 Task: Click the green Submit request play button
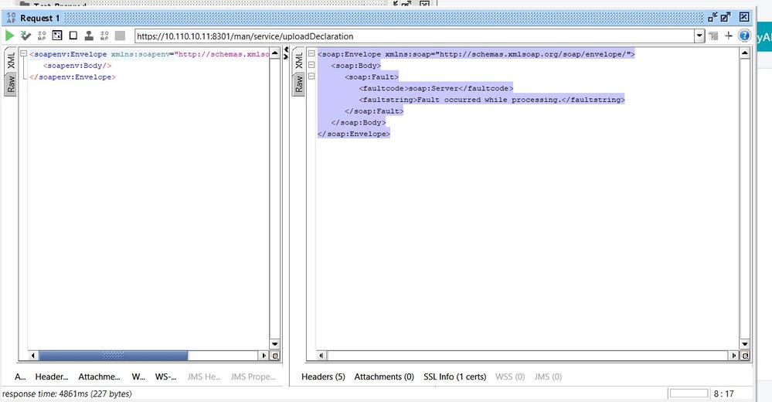click(x=9, y=36)
